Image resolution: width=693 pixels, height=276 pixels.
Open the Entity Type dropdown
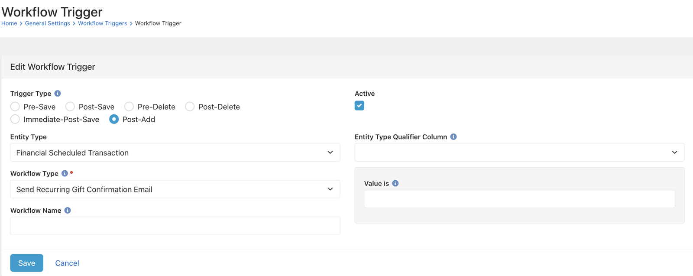point(175,153)
